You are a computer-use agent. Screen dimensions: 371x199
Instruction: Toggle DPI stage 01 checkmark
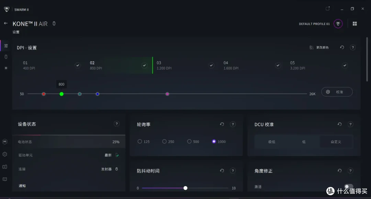coord(78,65)
